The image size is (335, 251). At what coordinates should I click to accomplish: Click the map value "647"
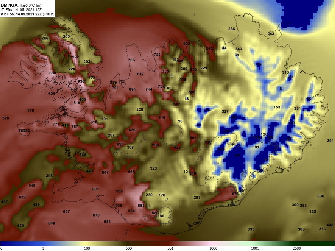(105, 172)
